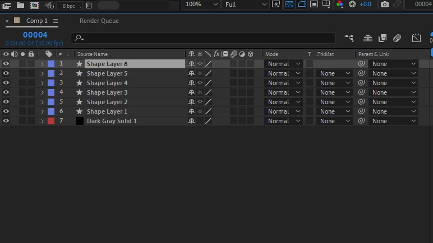433x243 pixels.
Task: Click Dark Gray Solid 1 red label color
Action: pos(51,121)
